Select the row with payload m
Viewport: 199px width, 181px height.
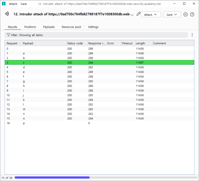point(99,109)
